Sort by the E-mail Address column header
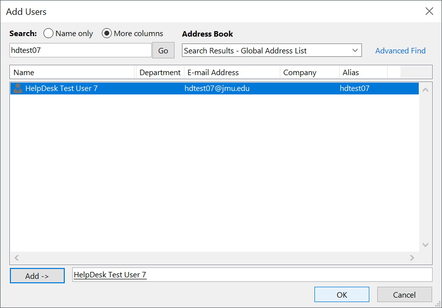The width and height of the screenshot is (442, 308). 232,72
